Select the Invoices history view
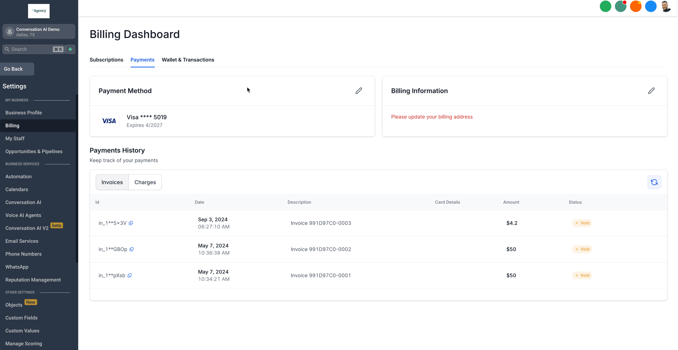 point(112,182)
